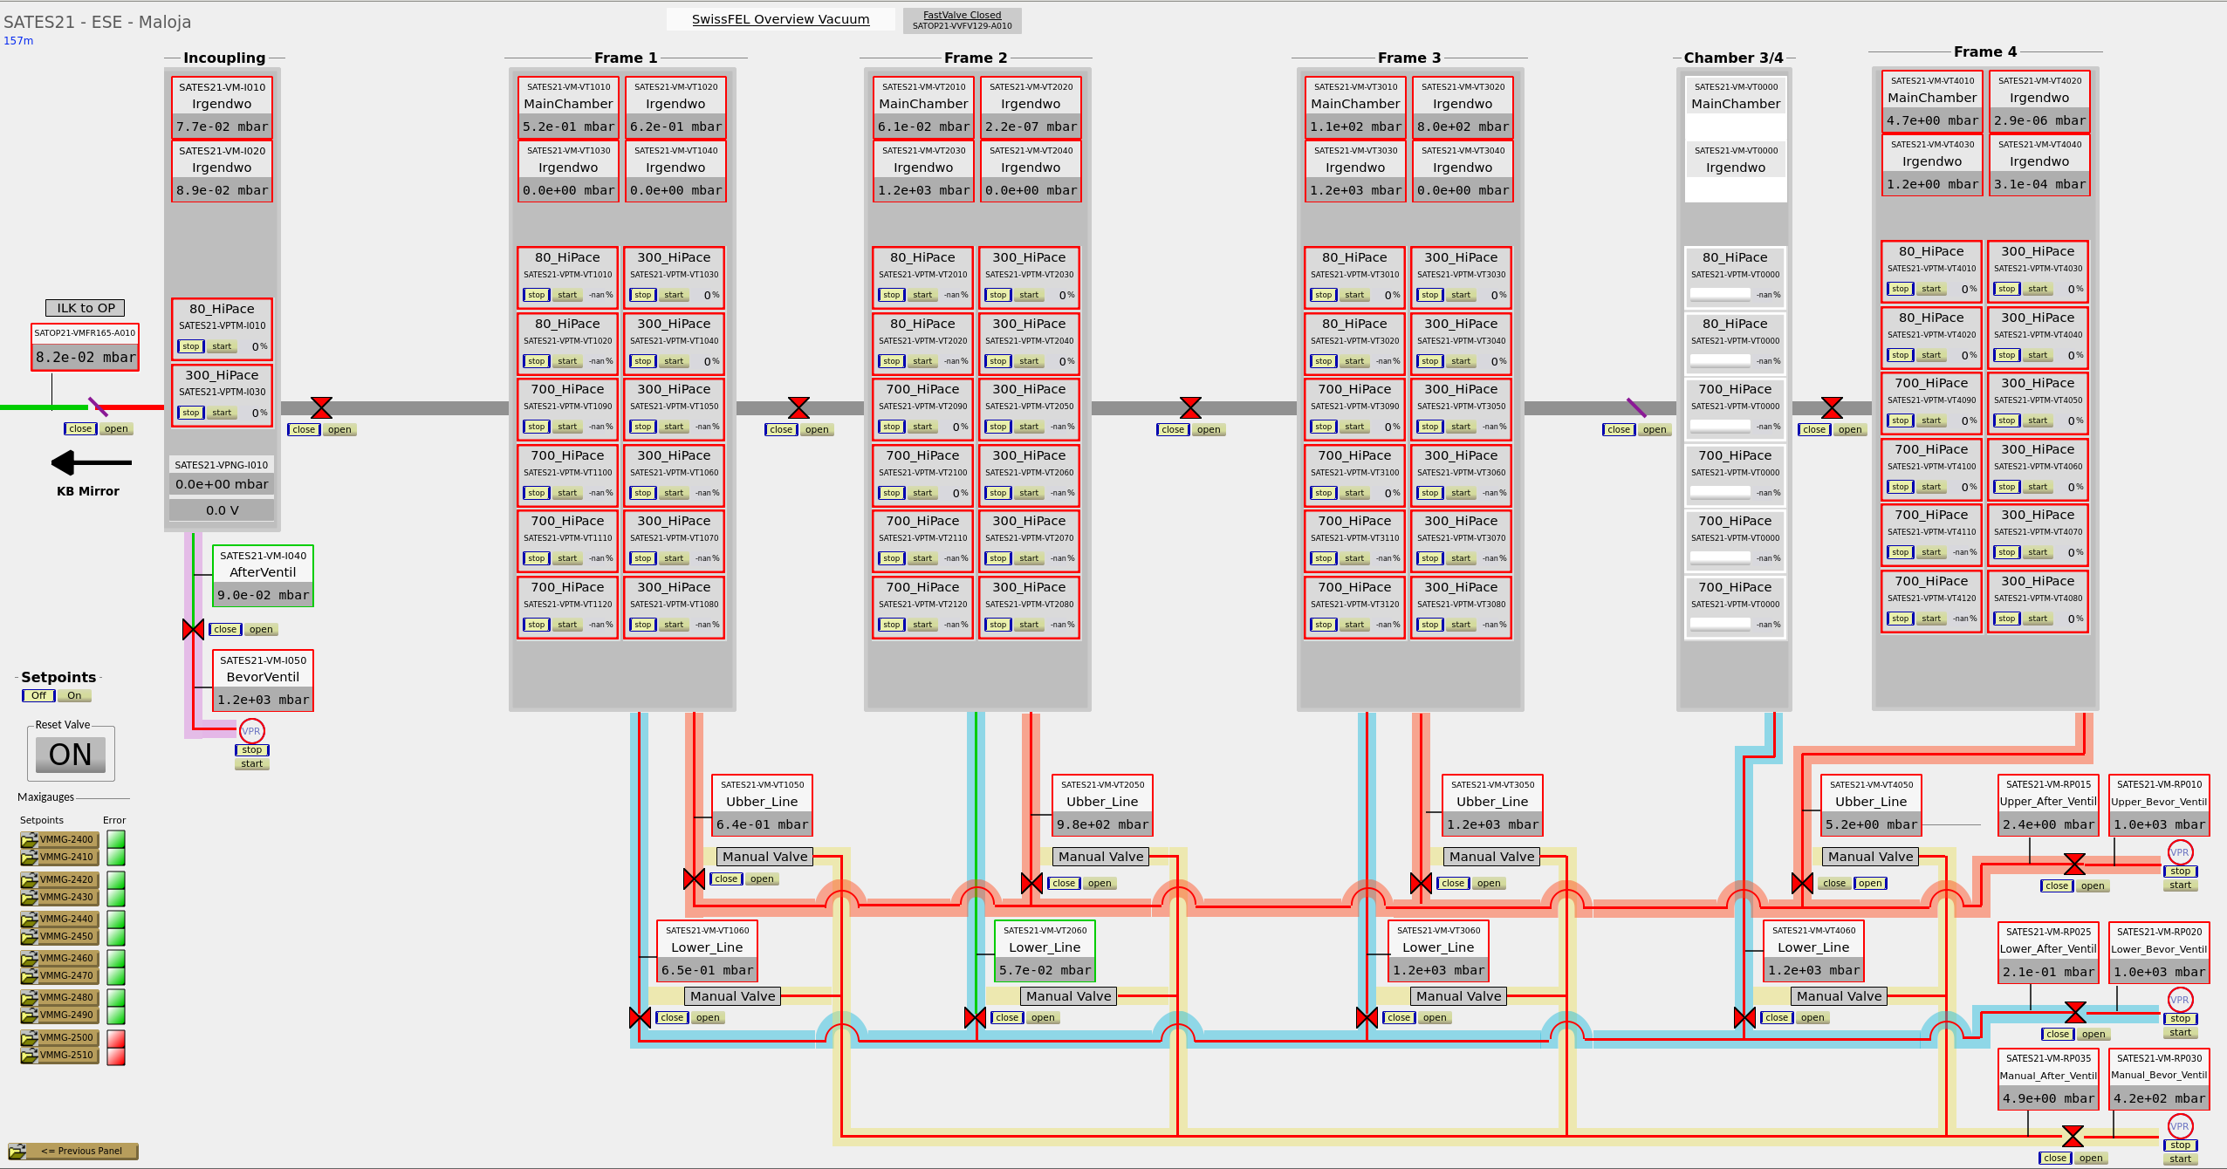Open the SwissFEL Overview Vacuum link
The width and height of the screenshot is (2227, 1169).
780,19
